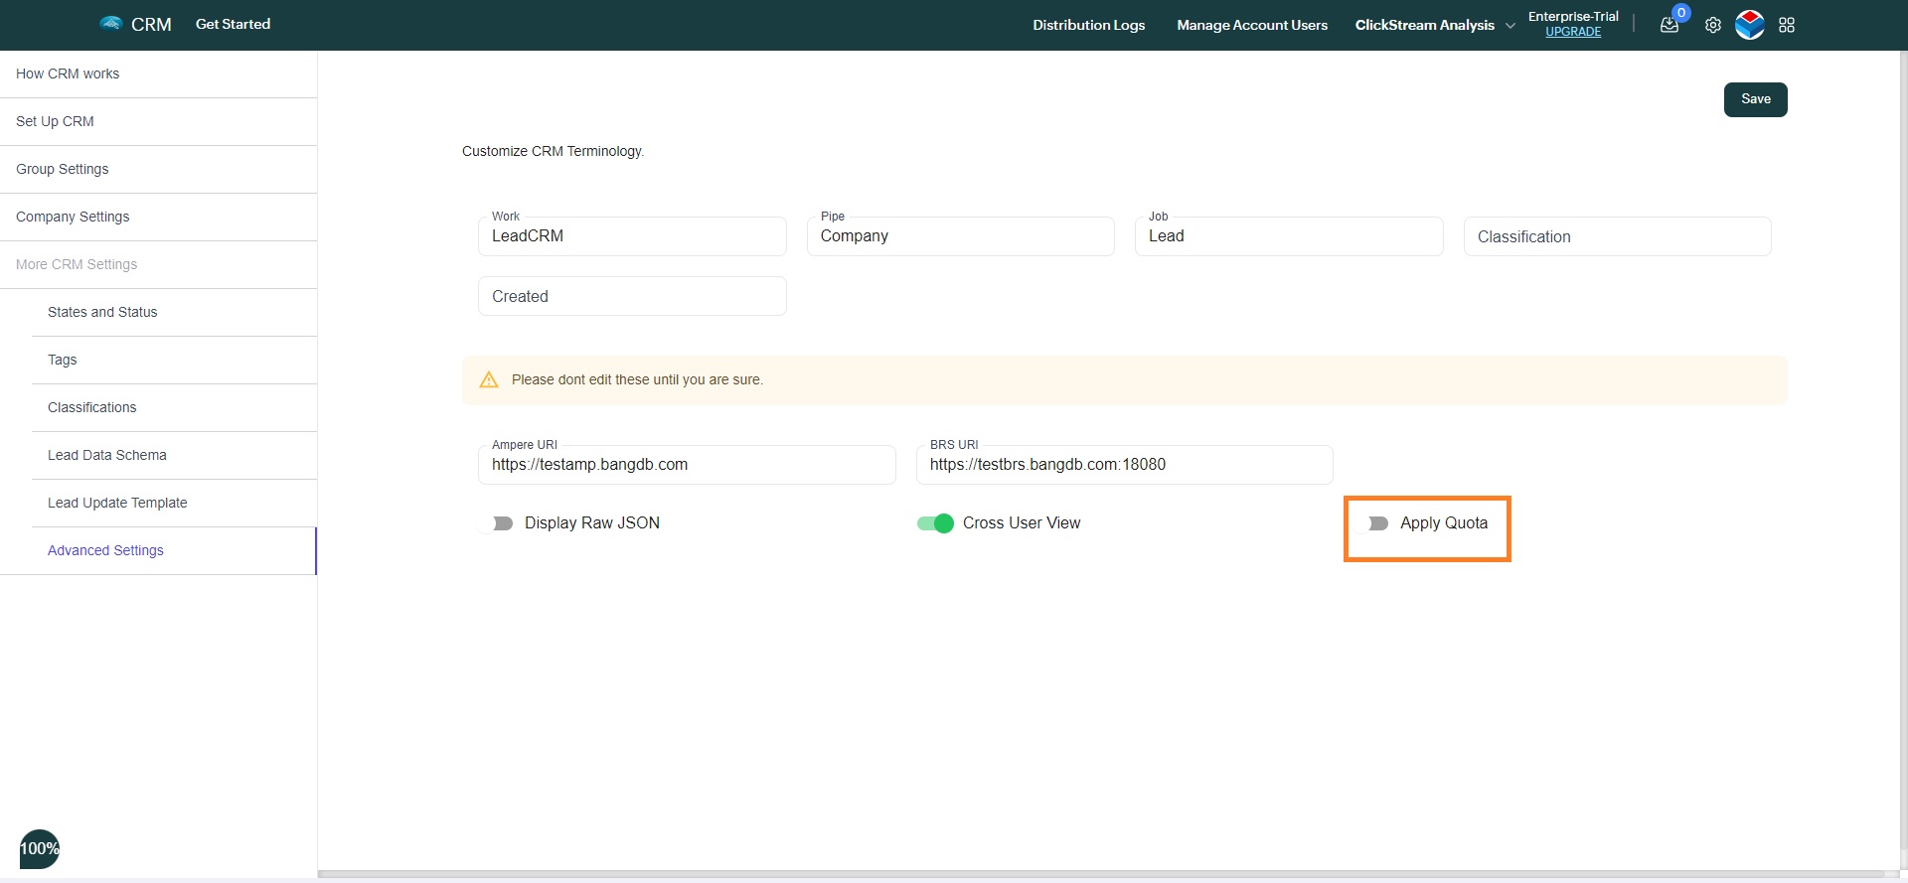Click the Pipe field containing Company

coord(960,236)
